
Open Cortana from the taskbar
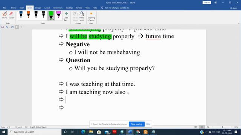click(65, 132)
